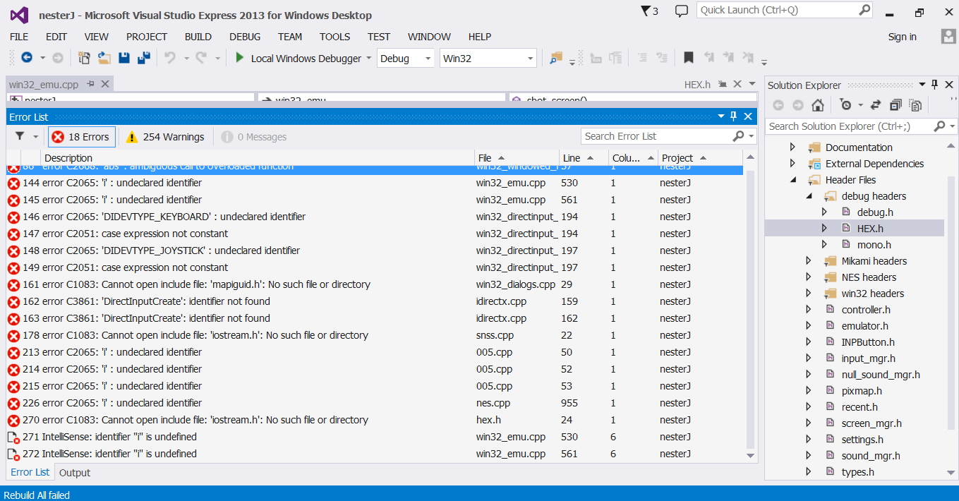Click Collapse All icon in Solution Explorer
This screenshot has height=501, width=959.
(x=895, y=105)
